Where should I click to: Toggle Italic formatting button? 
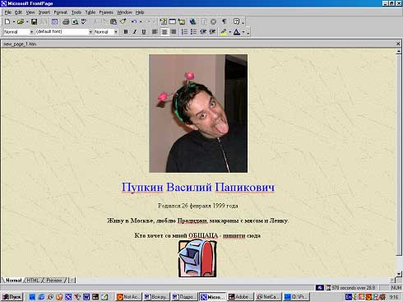coord(135,32)
